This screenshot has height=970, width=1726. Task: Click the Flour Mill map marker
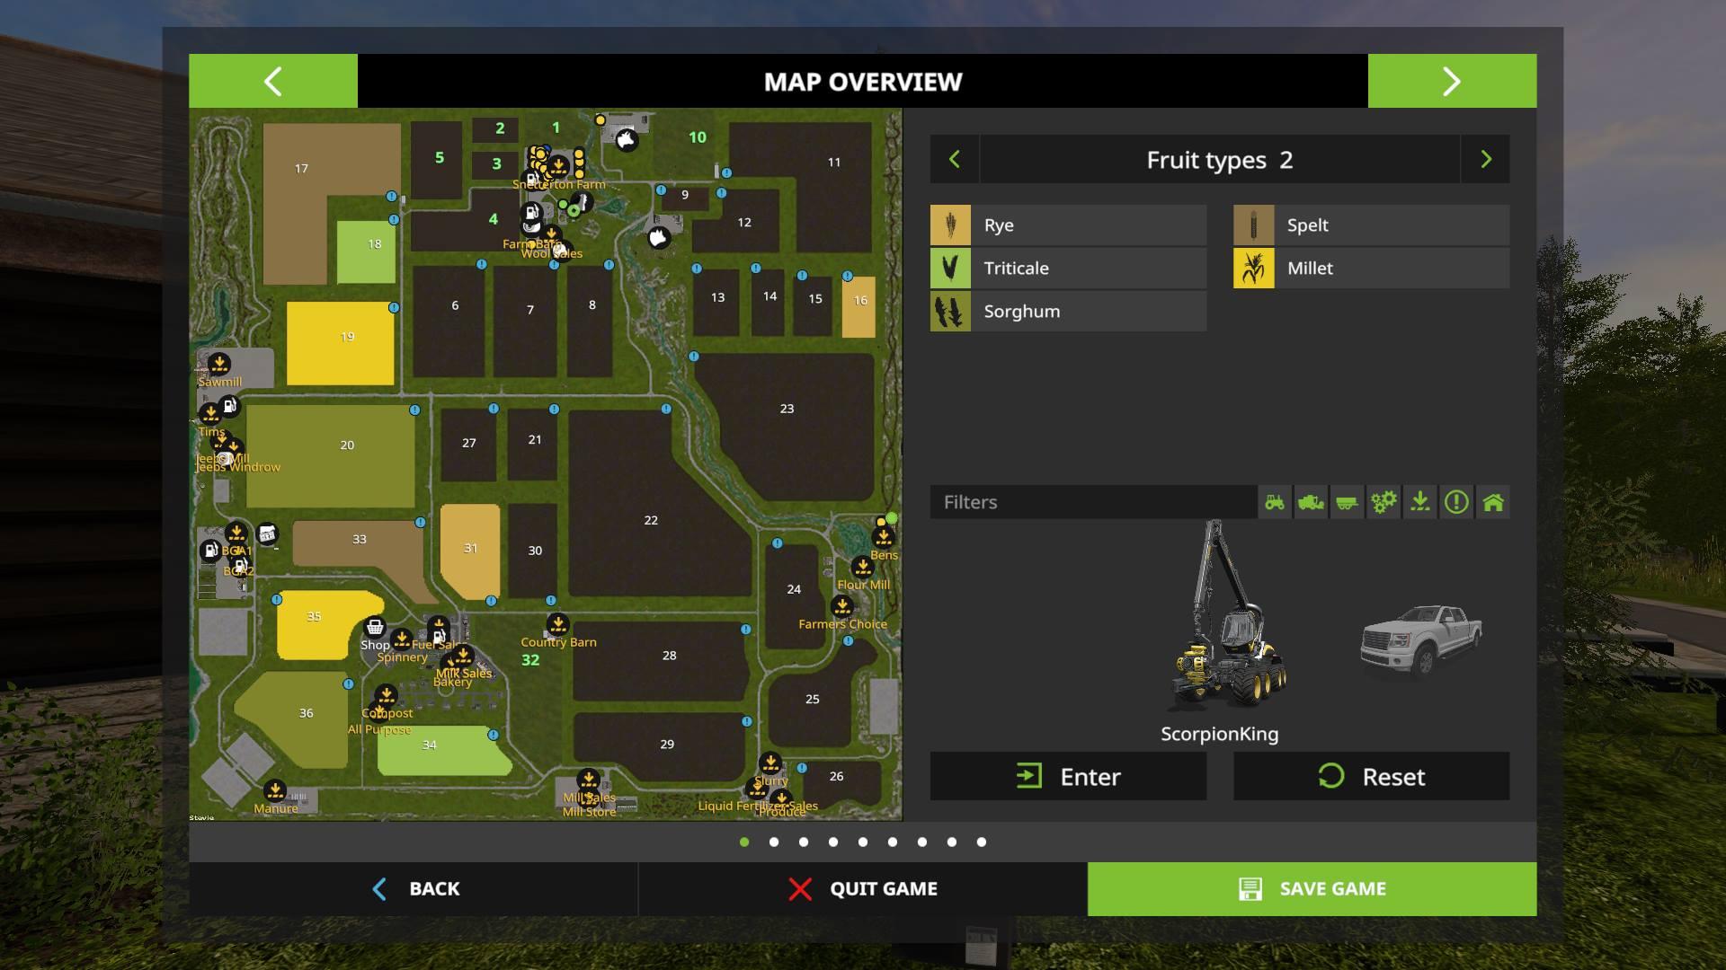pos(862,567)
